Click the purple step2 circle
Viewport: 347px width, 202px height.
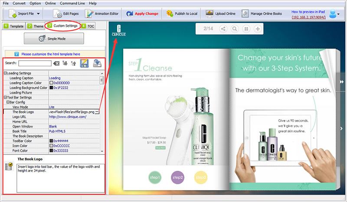coord(178,177)
